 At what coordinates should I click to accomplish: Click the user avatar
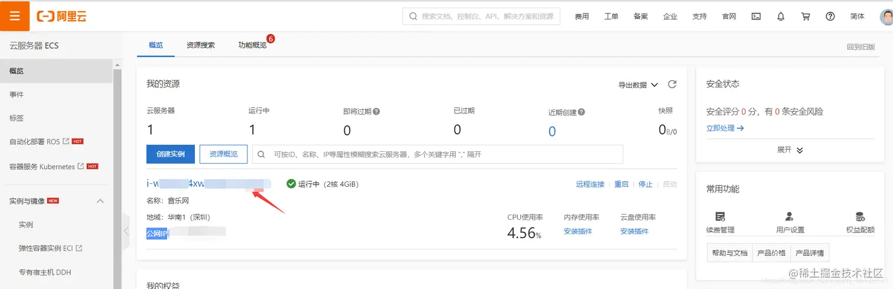pos(887,17)
